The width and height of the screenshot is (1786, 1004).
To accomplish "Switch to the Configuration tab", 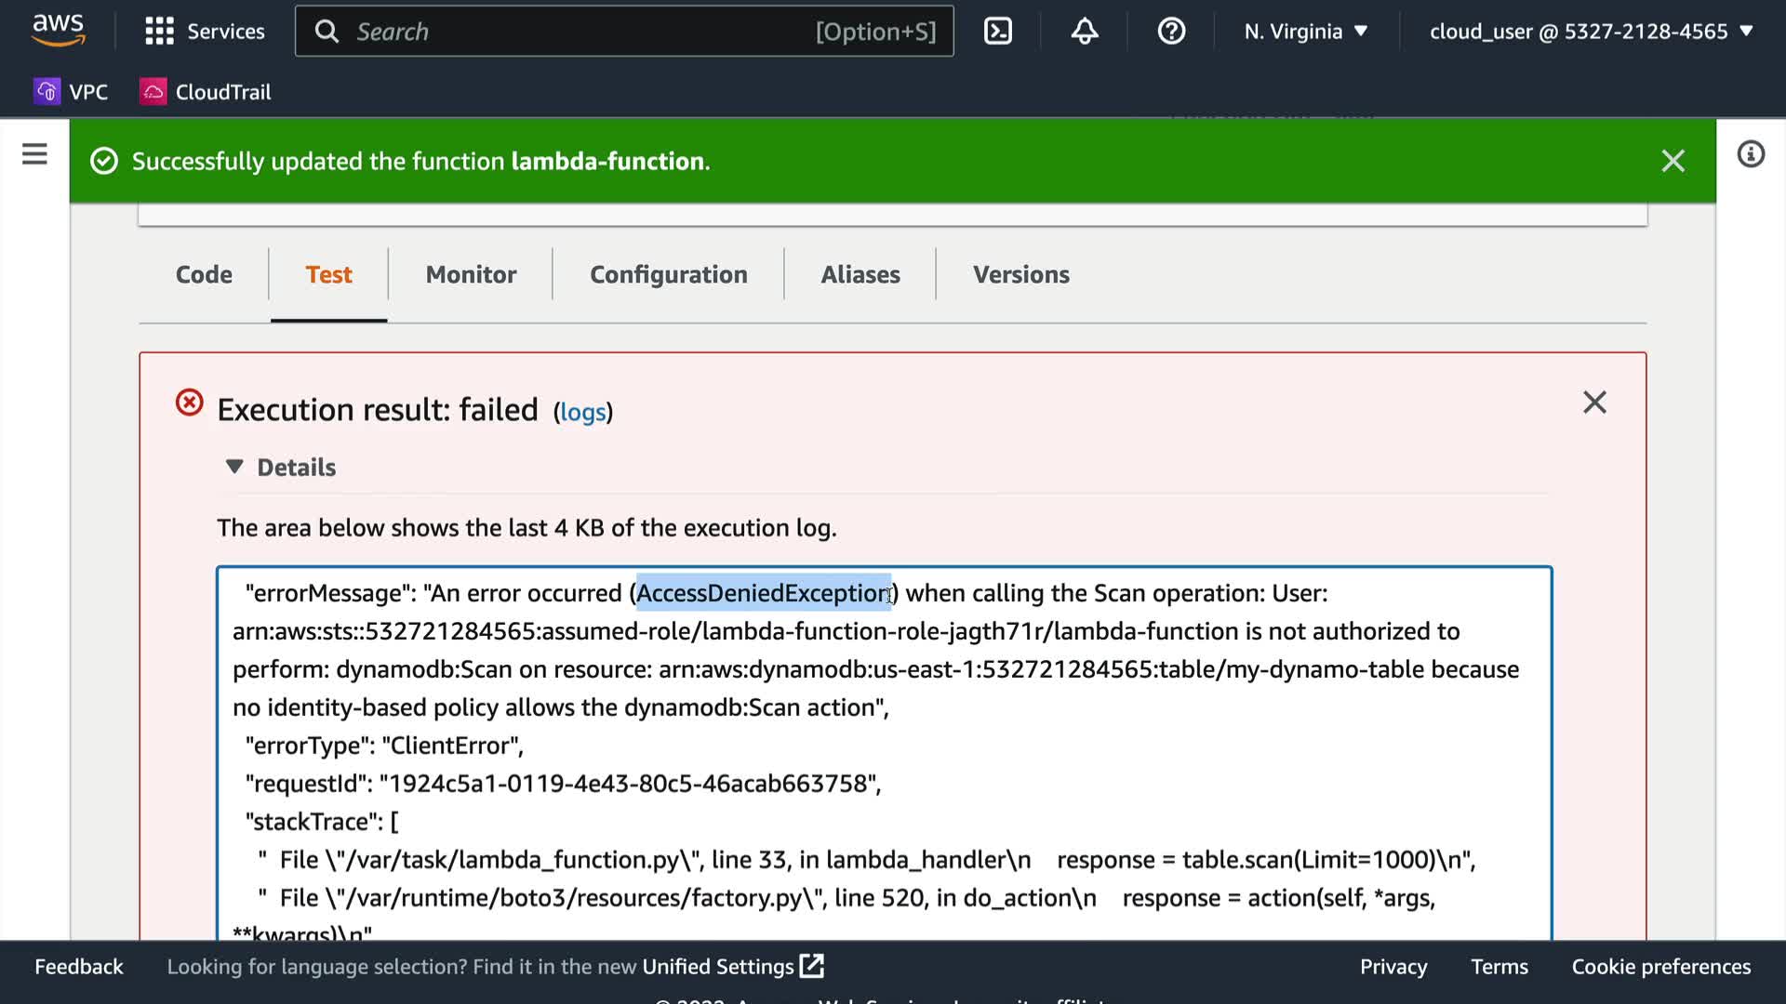I will [x=668, y=275].
